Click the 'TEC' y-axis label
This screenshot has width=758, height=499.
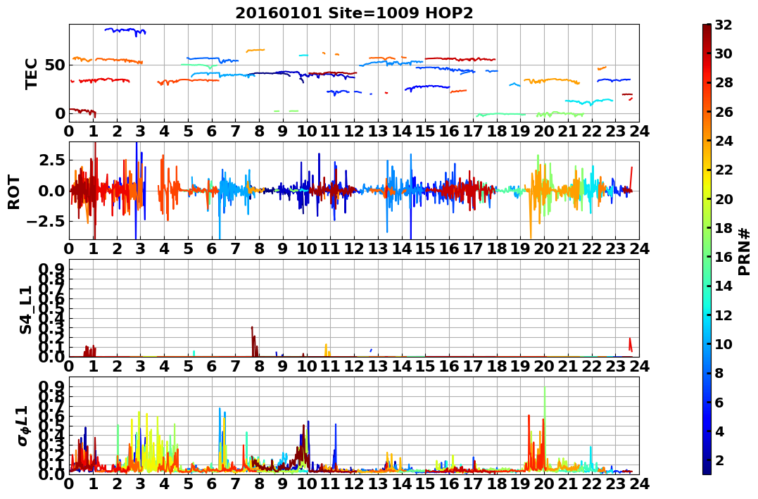click(32, 73)
